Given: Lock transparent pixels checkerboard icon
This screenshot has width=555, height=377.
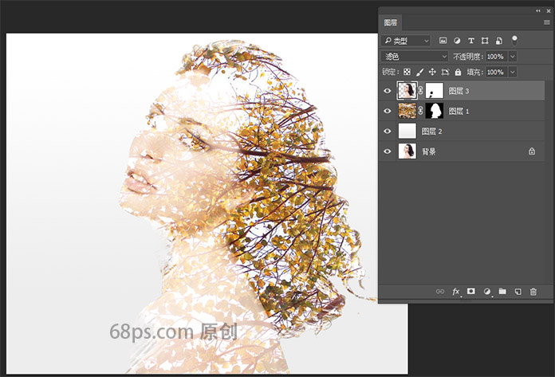Looking at the screenshot, I should coord(407,73).
